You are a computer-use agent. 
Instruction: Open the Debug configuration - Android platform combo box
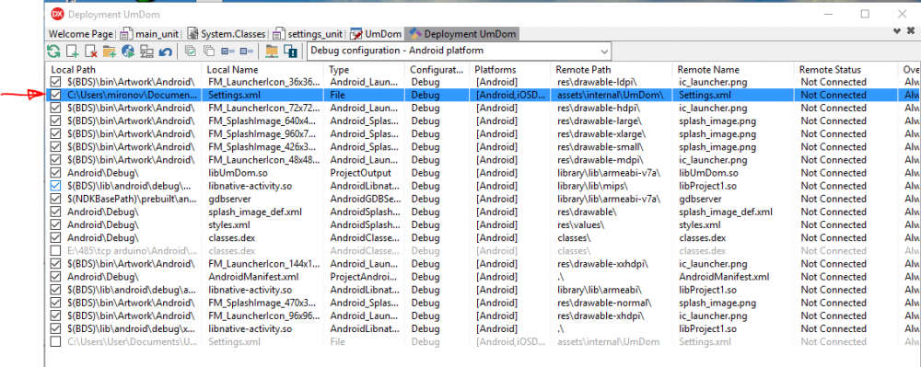[459, 51]
